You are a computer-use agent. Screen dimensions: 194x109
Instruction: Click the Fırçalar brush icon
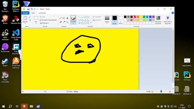click(73, 18)
